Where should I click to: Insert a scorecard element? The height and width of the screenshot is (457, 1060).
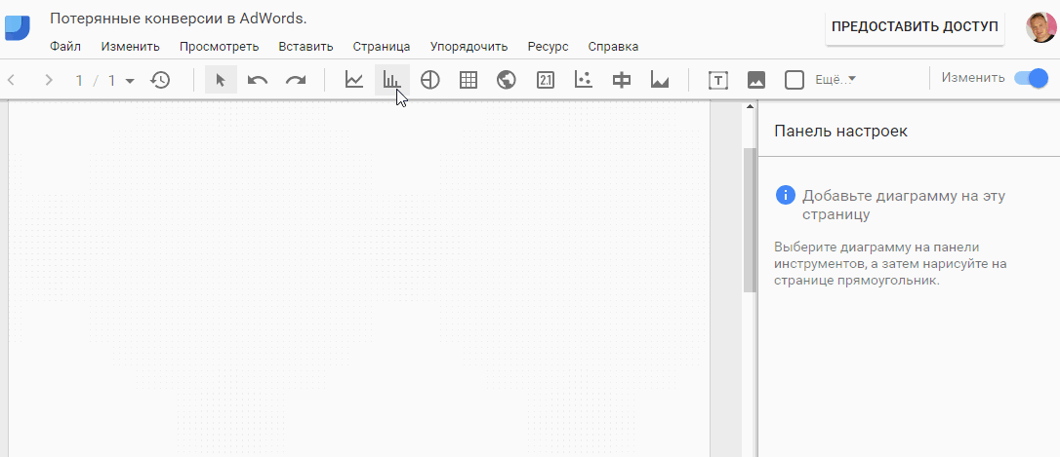point(545,80)
